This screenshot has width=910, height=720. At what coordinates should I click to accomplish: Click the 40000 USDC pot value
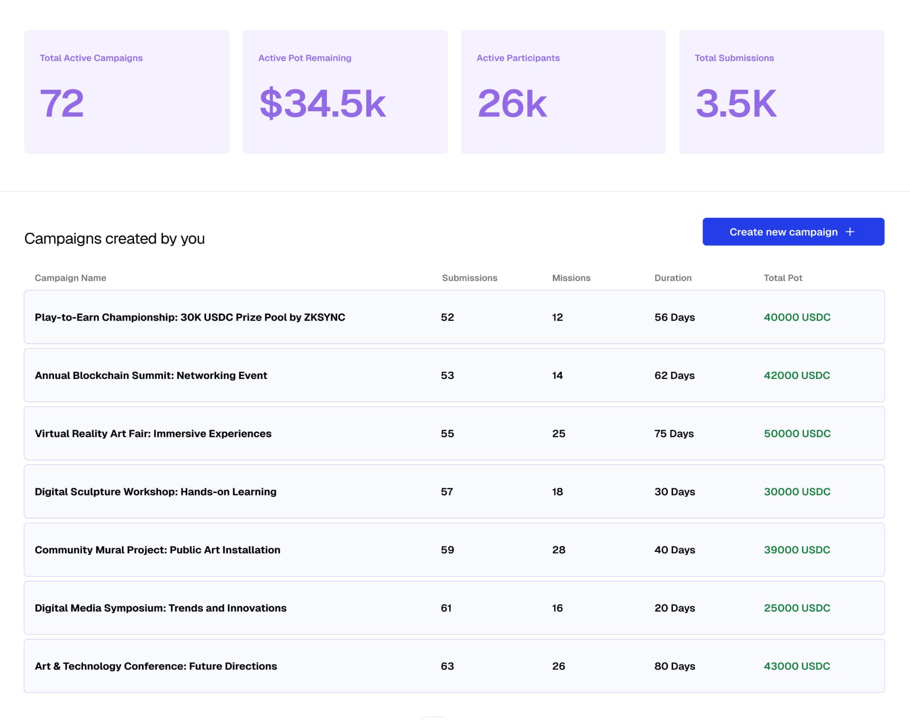(797, 317)
